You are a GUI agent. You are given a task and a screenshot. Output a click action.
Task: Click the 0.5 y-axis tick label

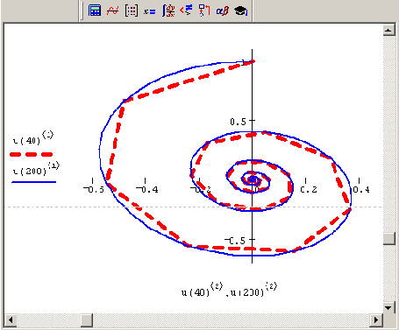(238, 122)
